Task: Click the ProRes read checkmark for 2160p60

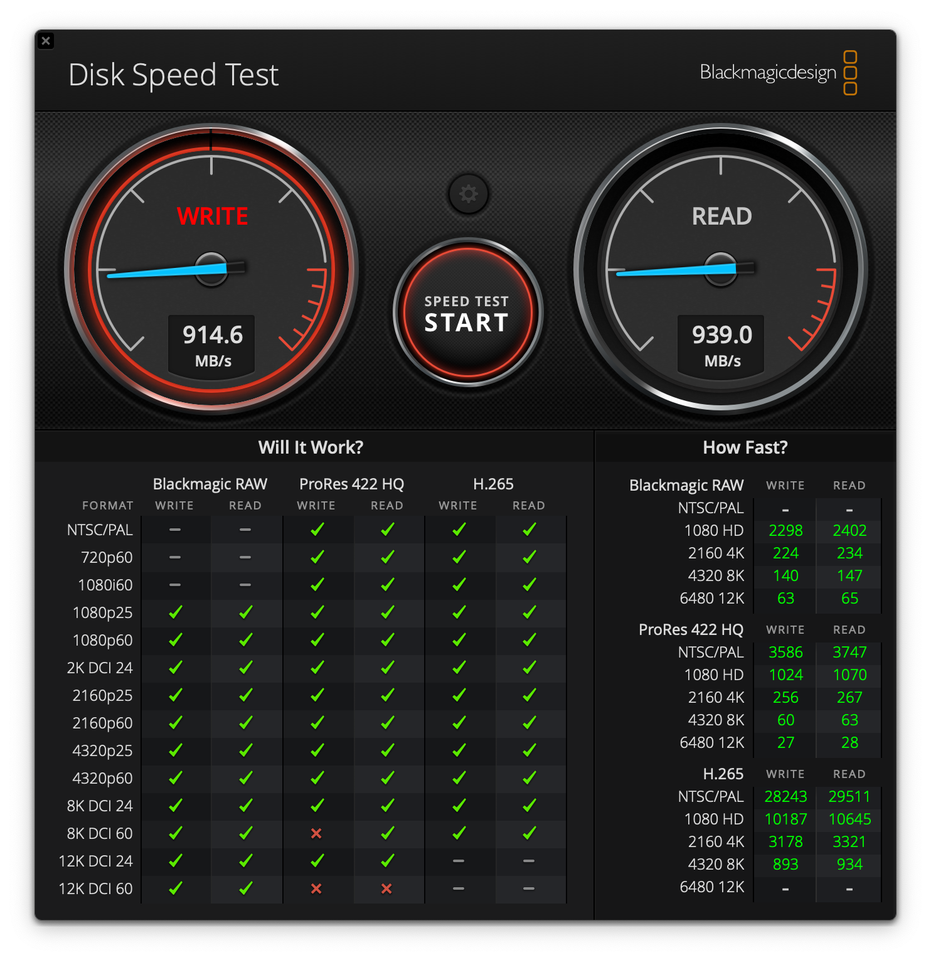Action: (388, 723)
